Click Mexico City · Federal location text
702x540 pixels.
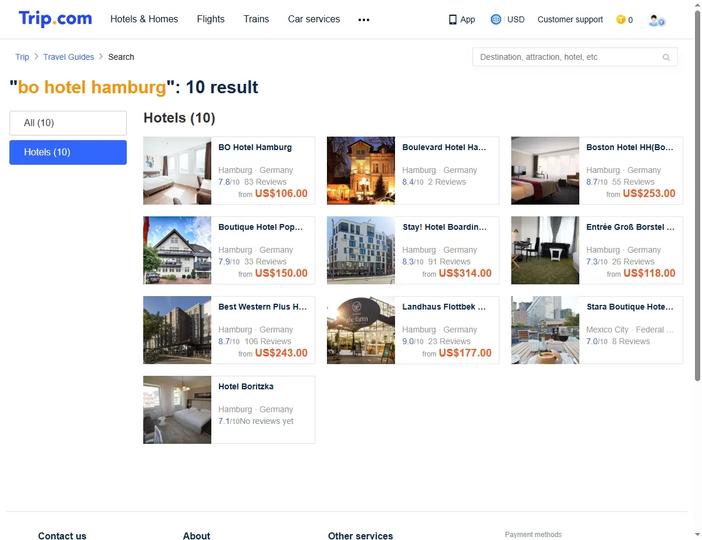click(629, 330)
